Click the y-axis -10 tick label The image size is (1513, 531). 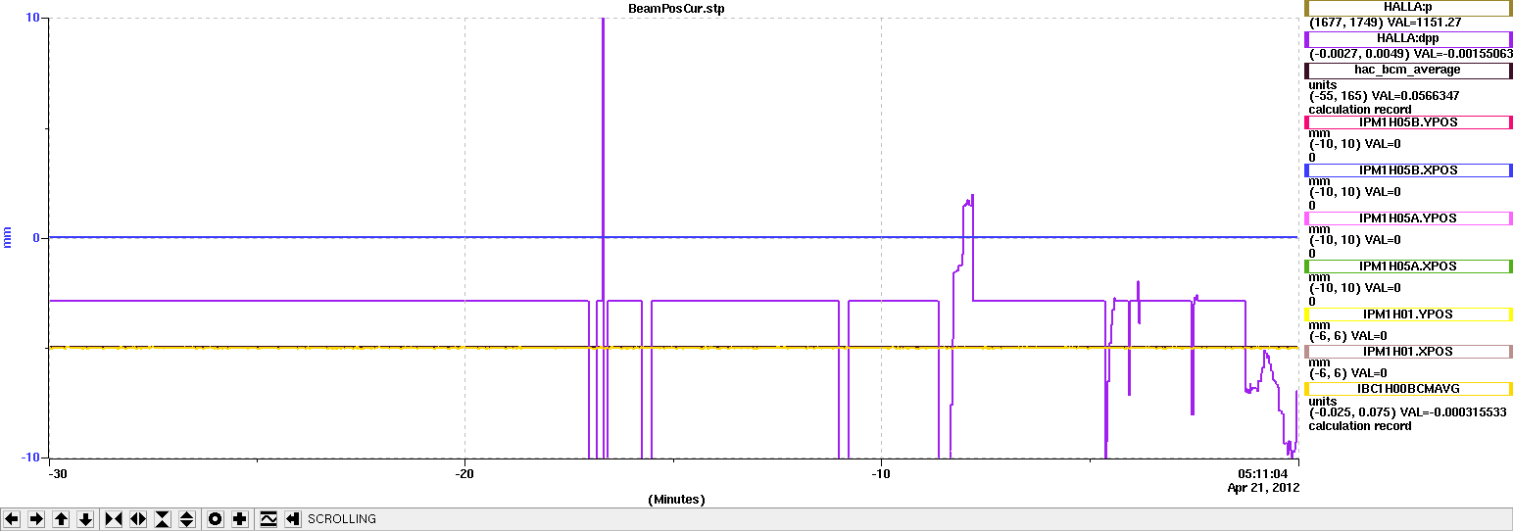(x=29, y=458)
